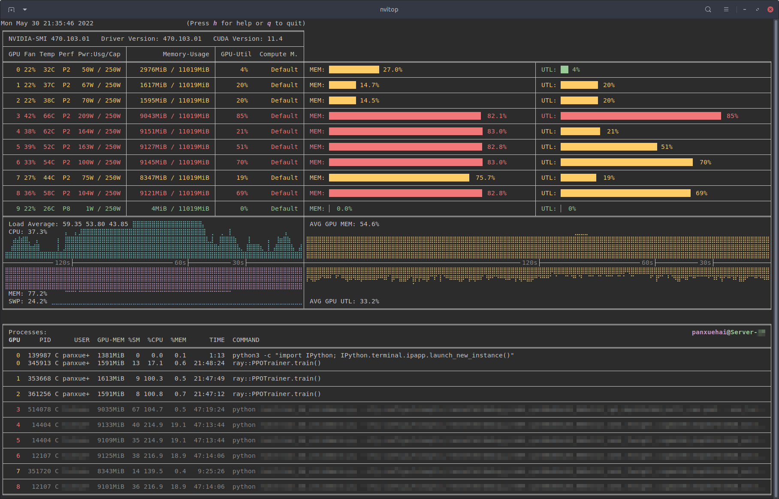
Task: Minimize the nvitop terminal window
Action: point(745,9)
